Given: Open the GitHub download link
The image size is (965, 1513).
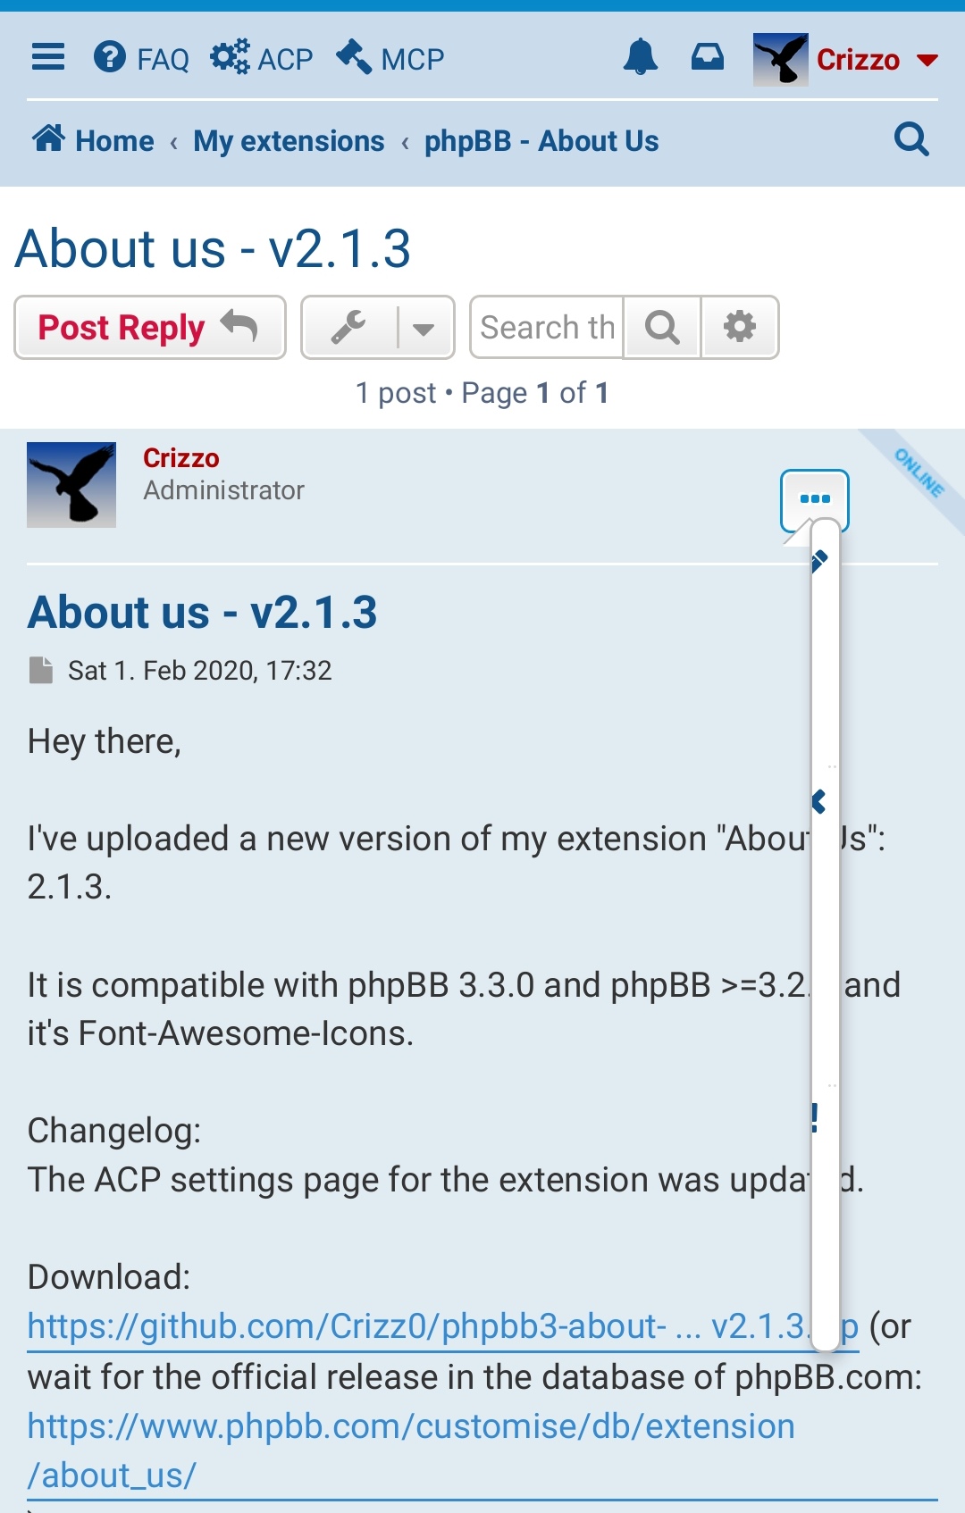Looking at the screenshot, I should [443, 1327].
